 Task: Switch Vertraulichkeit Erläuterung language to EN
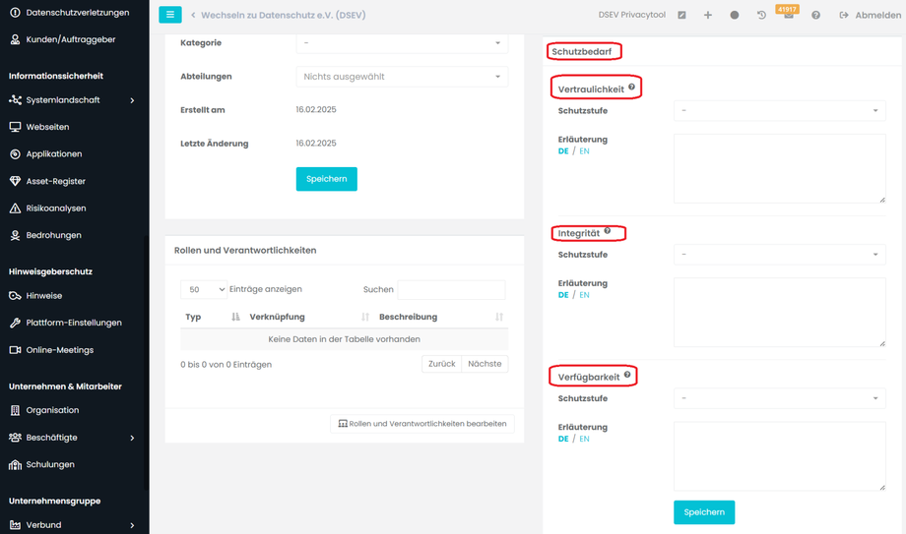[x=584, y=151]
